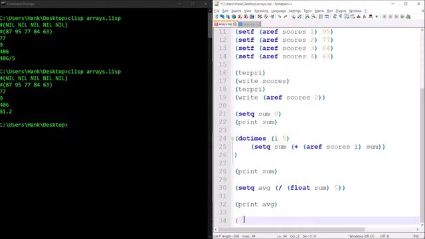Click the 'Windows (CR LF)' status bar entry
Viewport: 425px width, 239px height.
361,236
